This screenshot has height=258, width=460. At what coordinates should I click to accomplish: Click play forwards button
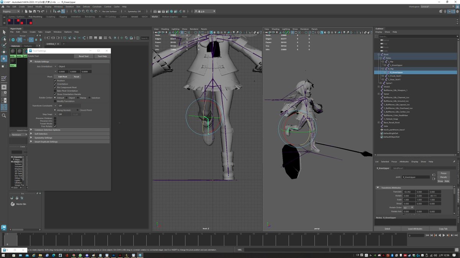[x=444, y=235]
